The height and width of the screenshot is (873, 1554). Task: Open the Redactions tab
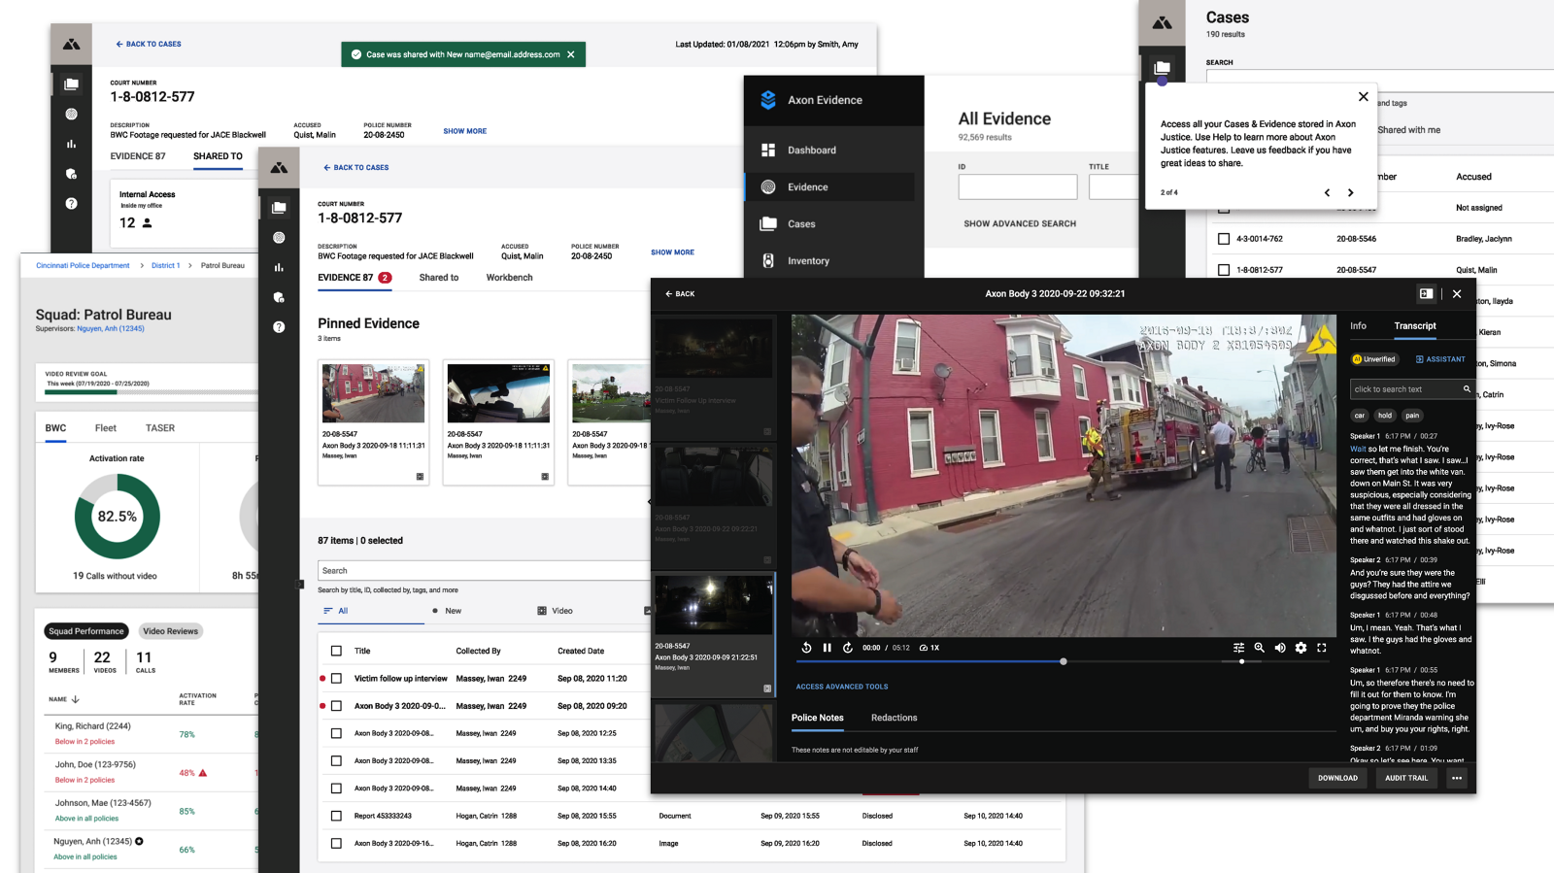[894, 718]
